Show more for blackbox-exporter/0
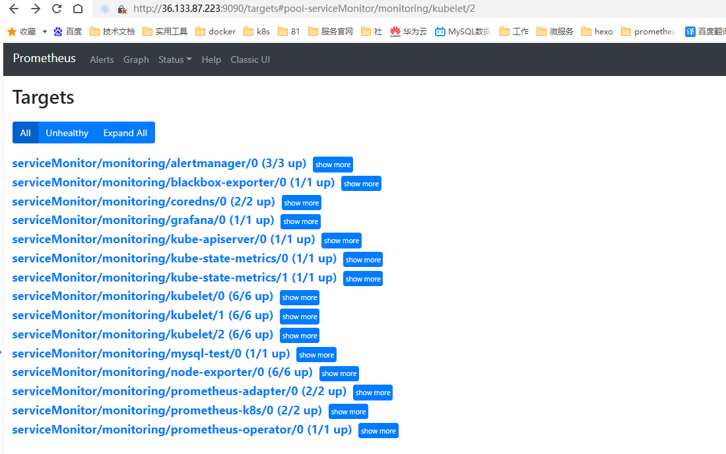726x454 pixels. (x=361, y=184)
